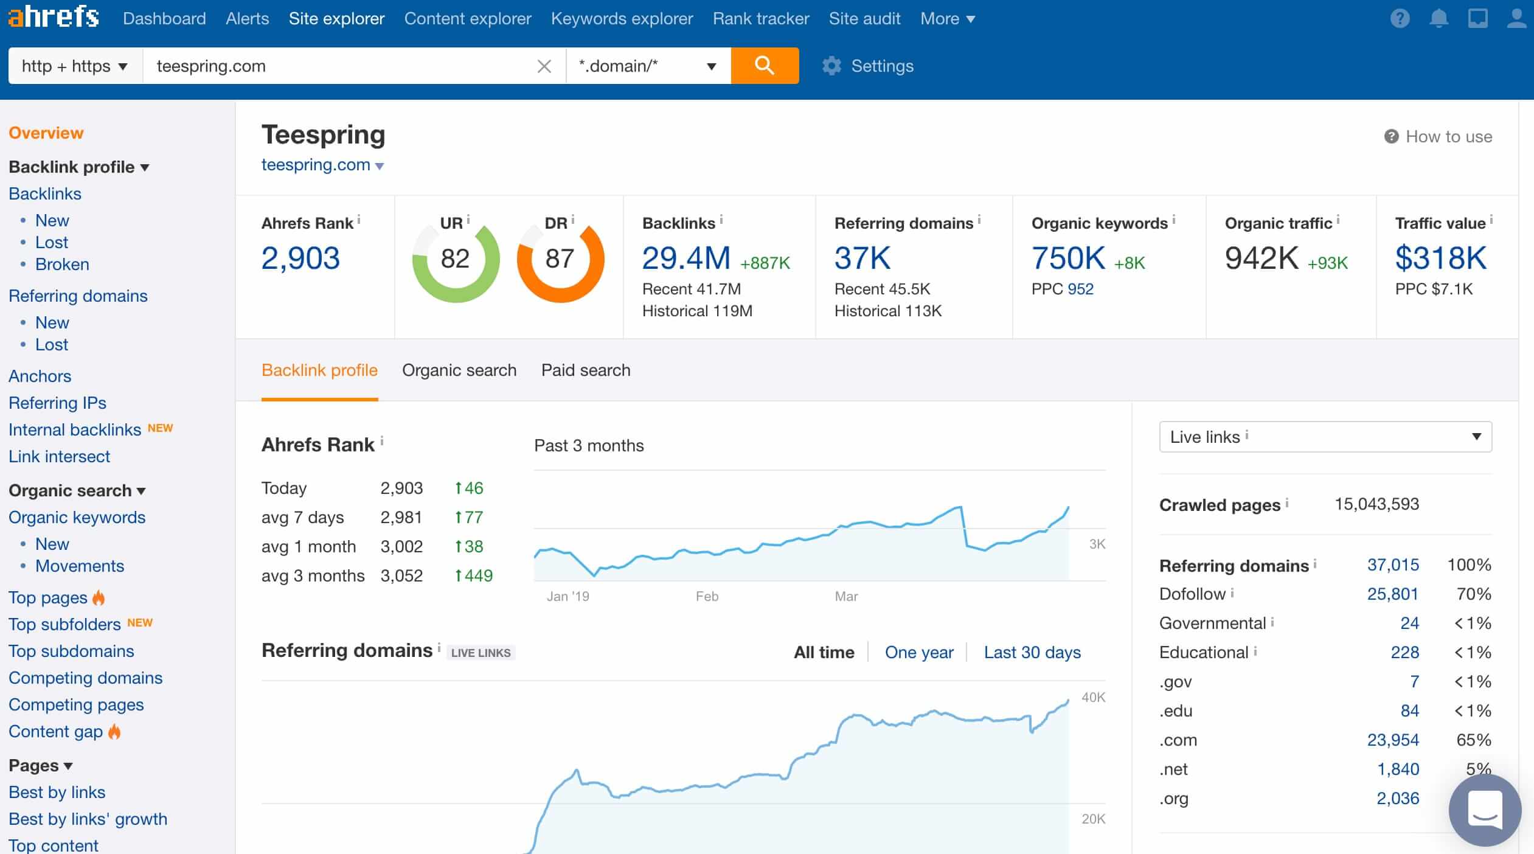This screenshot has width=1534, height=854.
Task: Select the Last 30 days time filter
Action: click(x=1032, y=651)
